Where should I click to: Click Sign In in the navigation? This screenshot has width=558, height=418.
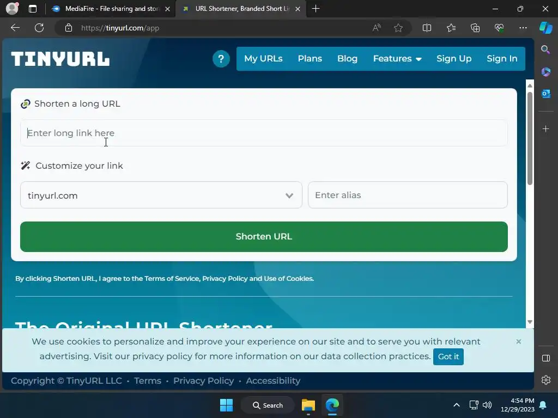tap(502, 59)
